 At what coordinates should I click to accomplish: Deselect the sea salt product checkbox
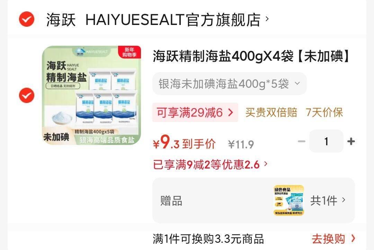(26, 95)
